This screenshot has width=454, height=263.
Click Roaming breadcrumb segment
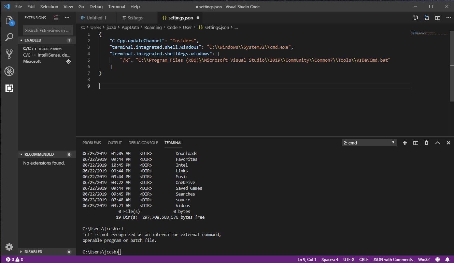click(x=153, y=27)
